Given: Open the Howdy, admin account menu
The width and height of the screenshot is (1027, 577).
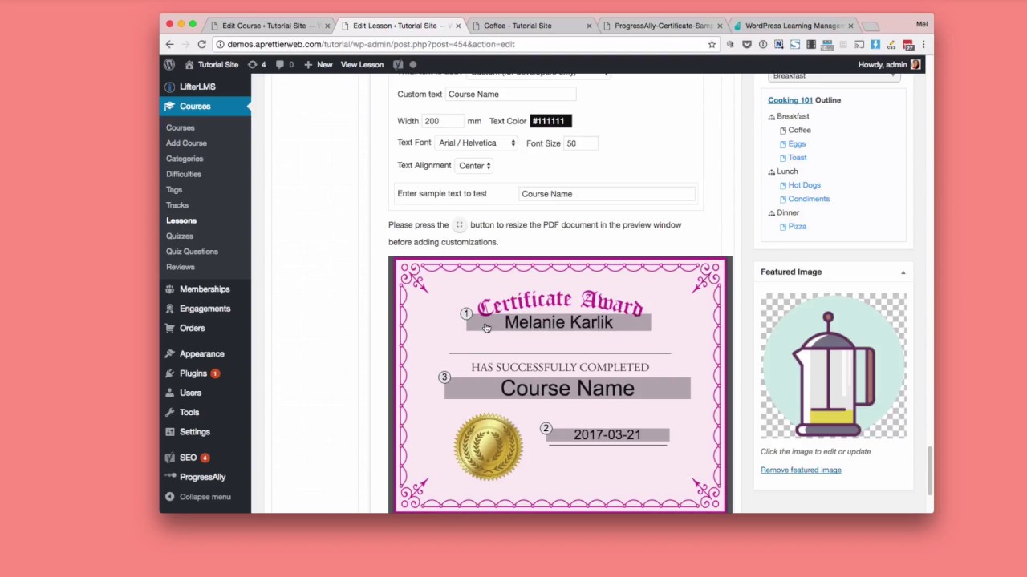Looking at the screenshot, I should (889, 64).
